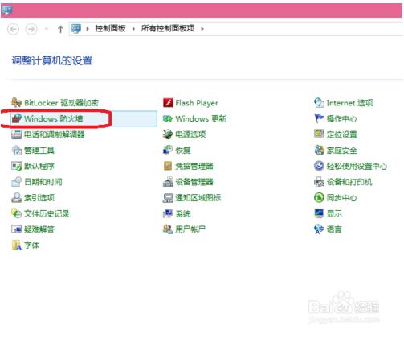Click the 设备管理器 icon
This screenshot has width=404, height=347.
click(x=168, y=182)
